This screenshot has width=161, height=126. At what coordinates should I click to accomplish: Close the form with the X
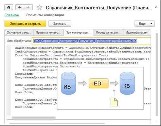click(156, 7)
